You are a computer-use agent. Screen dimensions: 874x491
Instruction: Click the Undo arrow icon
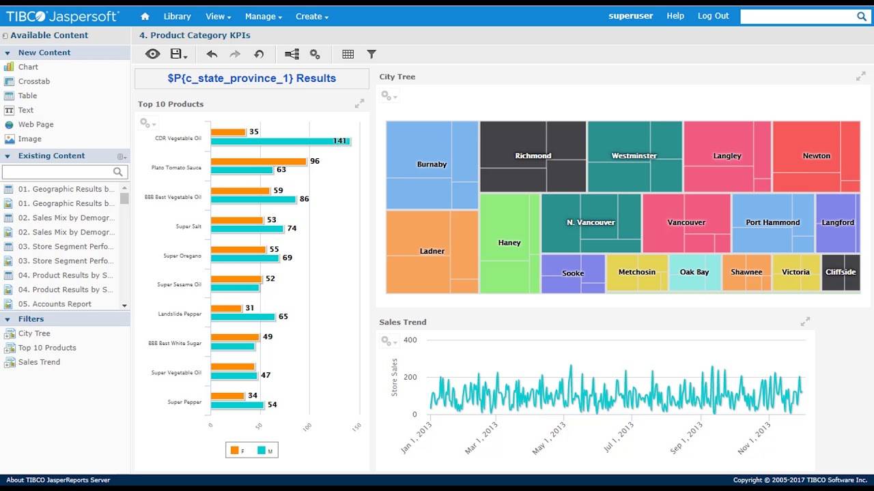(x=212, y=54)
